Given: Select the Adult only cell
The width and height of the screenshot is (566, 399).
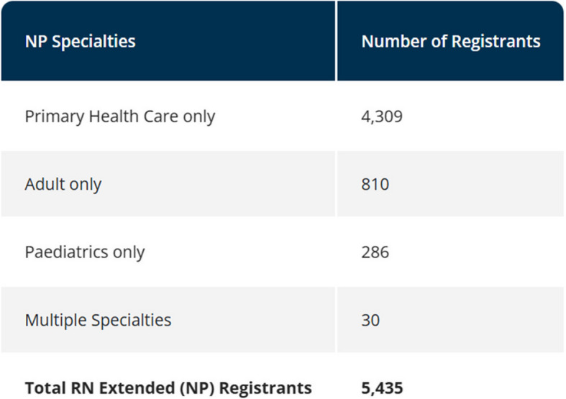Looking at the screenshot, I should point(63,184).
